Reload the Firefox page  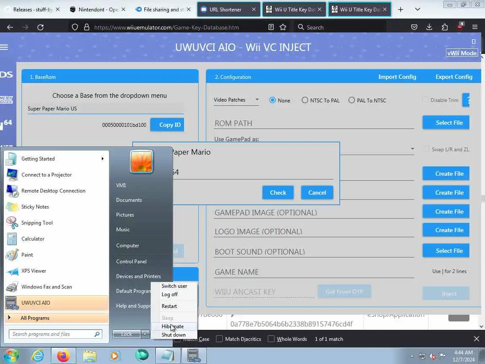[x=40, y=27]
